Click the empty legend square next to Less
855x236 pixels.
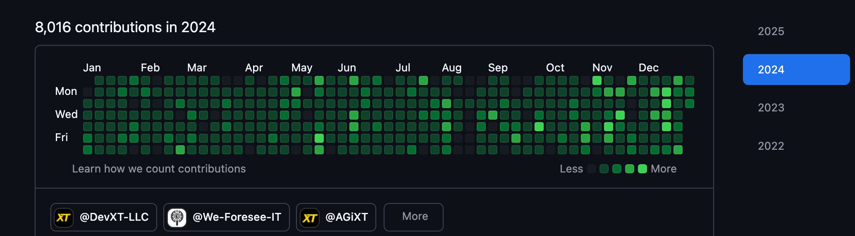tap(592, 169)
